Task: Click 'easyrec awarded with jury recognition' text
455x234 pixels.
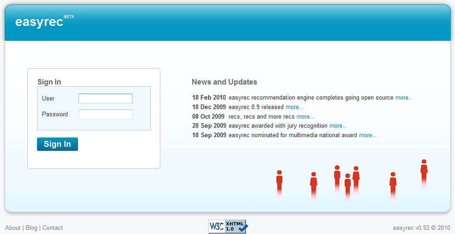Action: [x=278, y=126]
